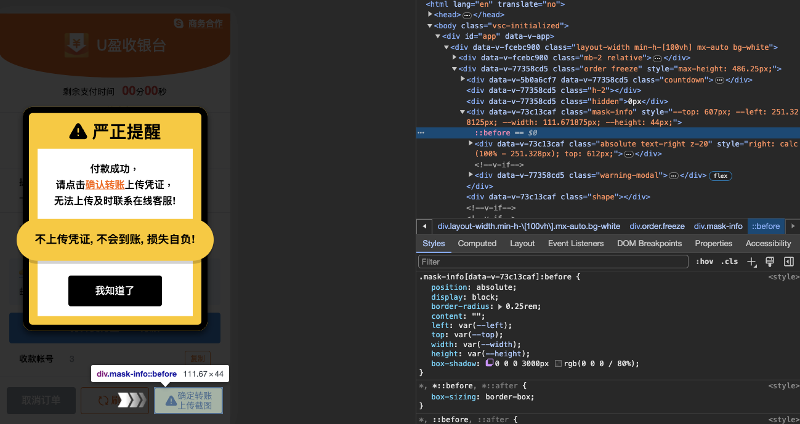Viewport: 800px width, 424px height.
Task: Open style source link of .mask-info:before rule
Action: pos(783,277)
